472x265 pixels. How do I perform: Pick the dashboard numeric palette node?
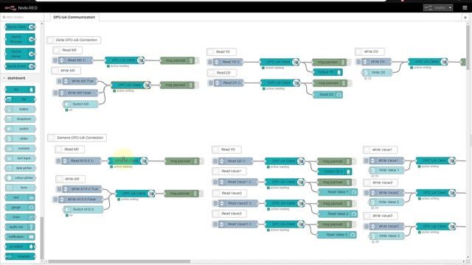tap(20, 149)
